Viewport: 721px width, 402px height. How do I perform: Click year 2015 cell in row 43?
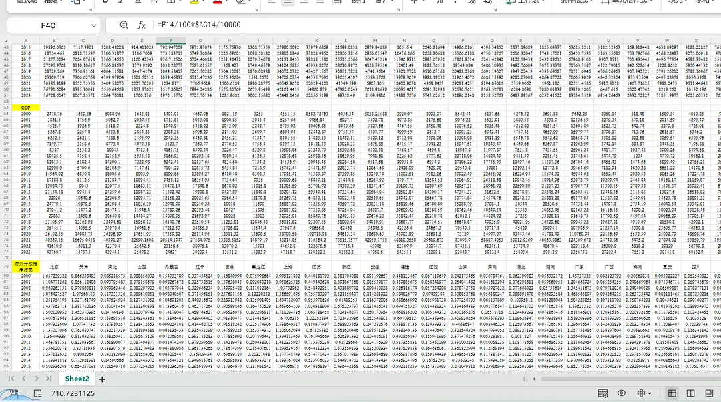(x=26, y=47)
